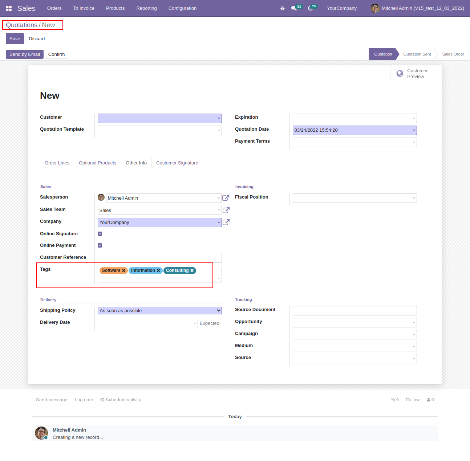Image resolution: width=470 pixels, height=461 pixels.
Task: Expand the Fiscal Position dropdown
Action: click(414, 198)
